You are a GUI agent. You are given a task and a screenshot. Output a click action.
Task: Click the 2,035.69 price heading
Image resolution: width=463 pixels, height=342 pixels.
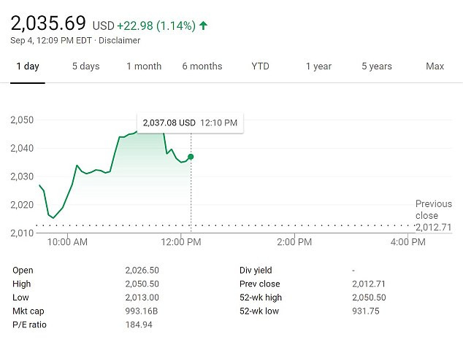pos(49,22)
